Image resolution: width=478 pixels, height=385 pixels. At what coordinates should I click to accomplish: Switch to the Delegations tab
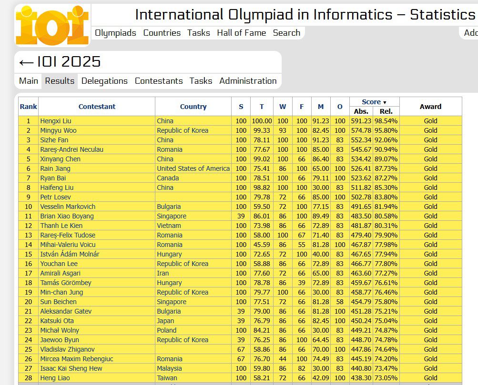tap(104, 81)
